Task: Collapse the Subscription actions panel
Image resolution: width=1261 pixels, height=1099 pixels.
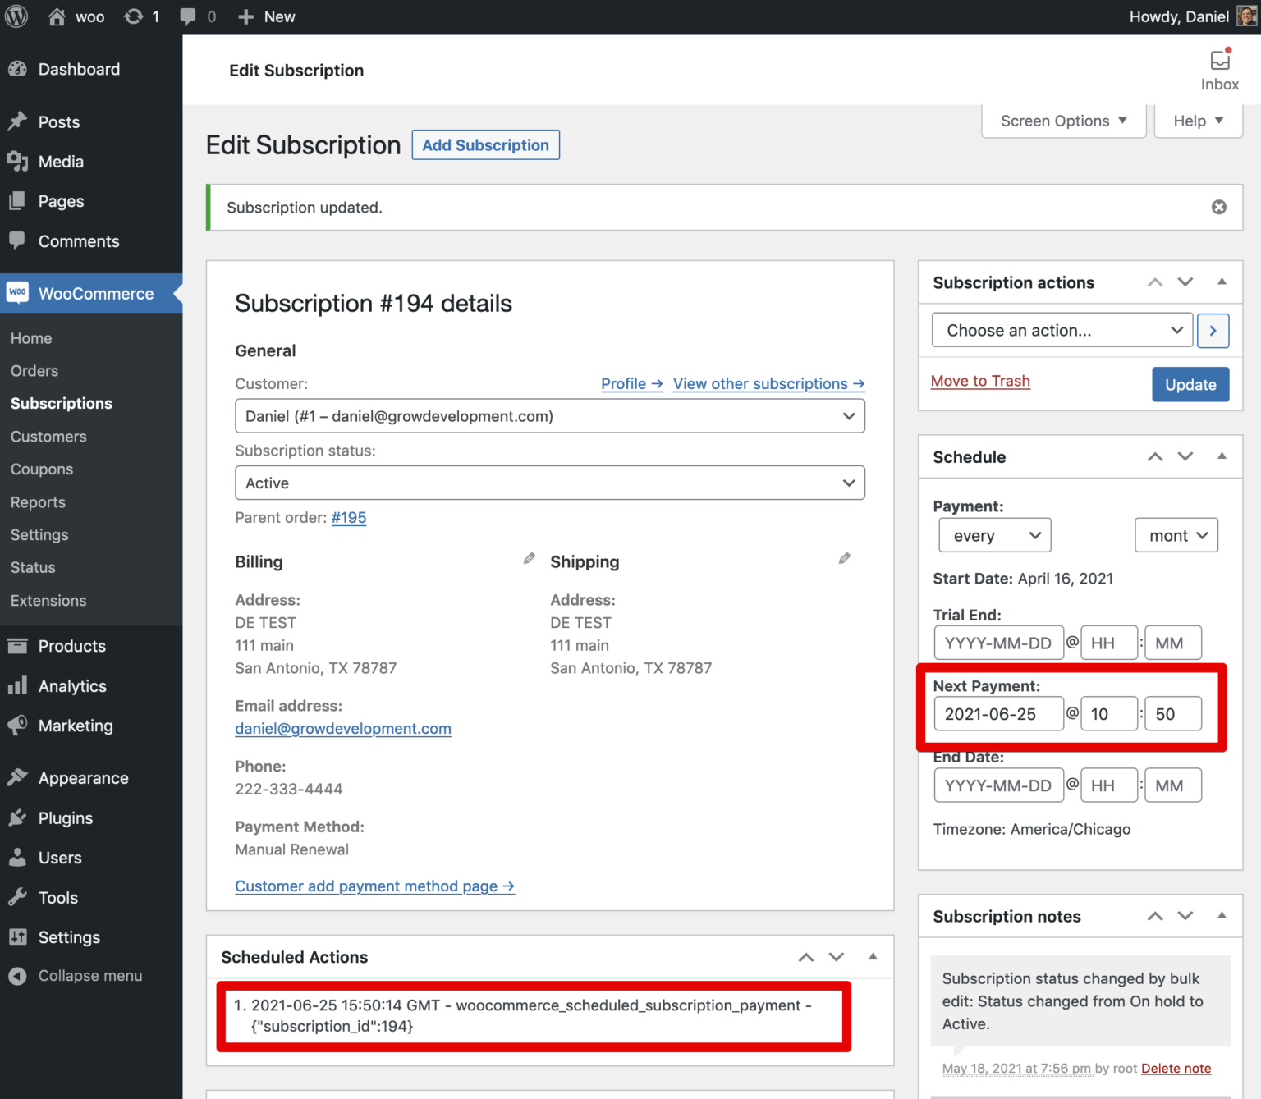Action: (x=1222, y=282)
